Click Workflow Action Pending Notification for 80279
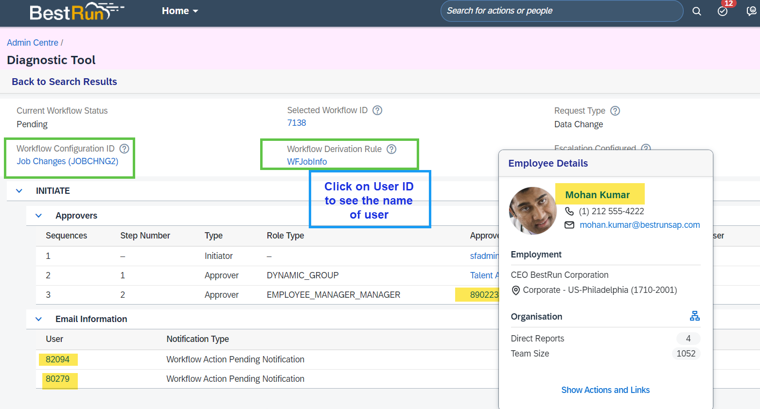This screenshot has height=409, width=760. [x=235, y=379]
